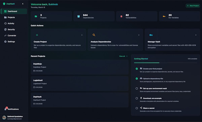Screen dimensions: 202x122
Task: Click the Settings gear icon
Action: click(5, 42)
